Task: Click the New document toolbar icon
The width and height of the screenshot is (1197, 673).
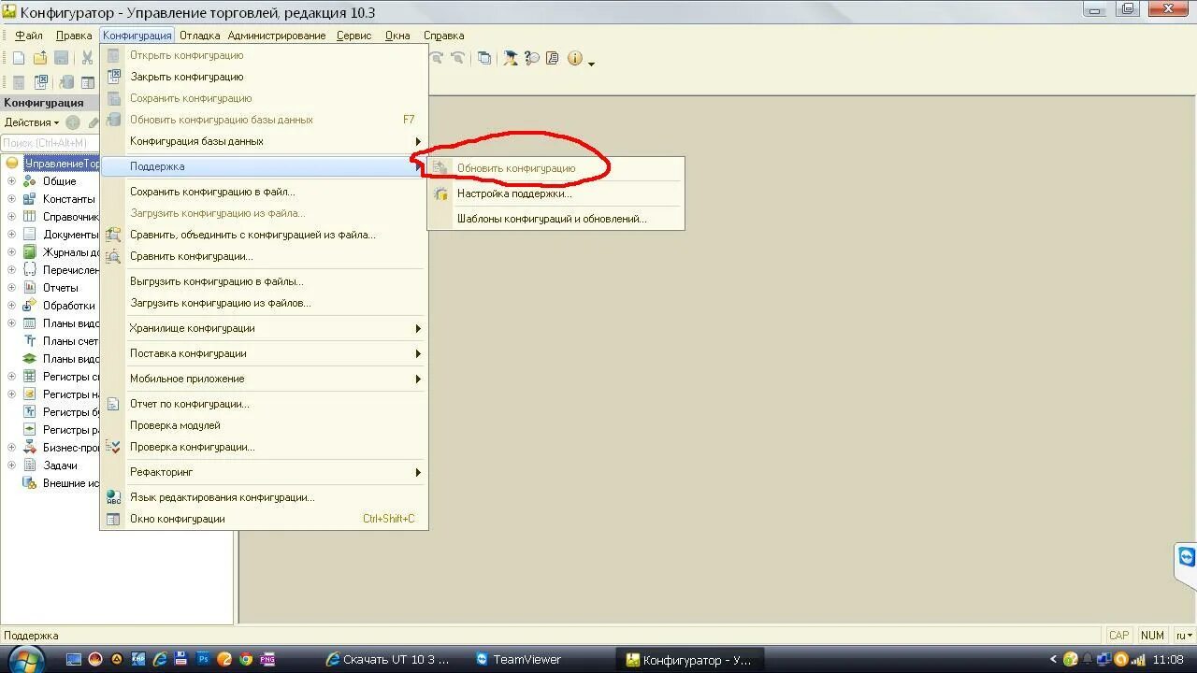Action: pos(18,58)
